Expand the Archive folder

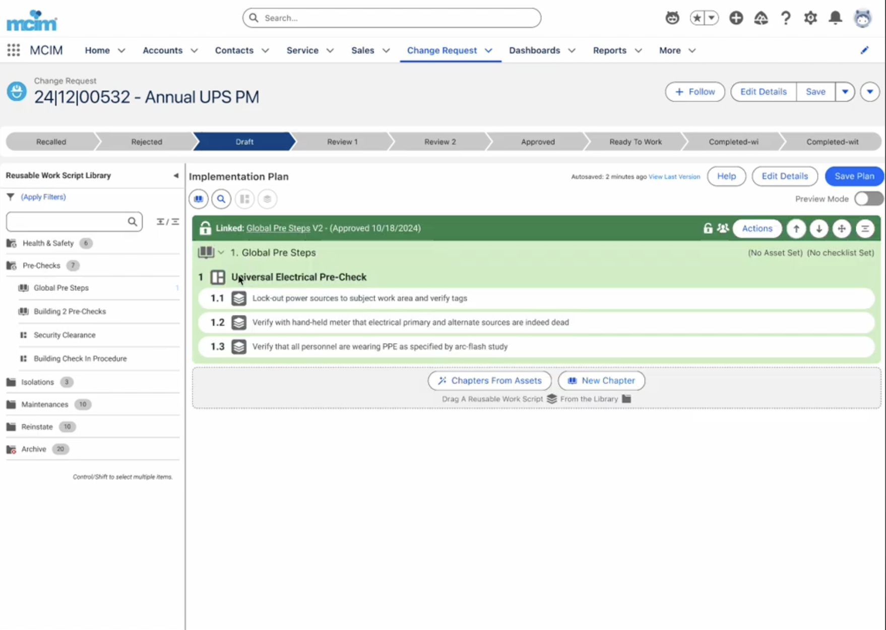pos(33,449)
